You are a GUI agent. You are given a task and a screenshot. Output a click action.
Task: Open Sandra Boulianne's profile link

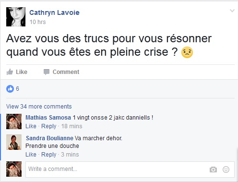coord(49,138)
